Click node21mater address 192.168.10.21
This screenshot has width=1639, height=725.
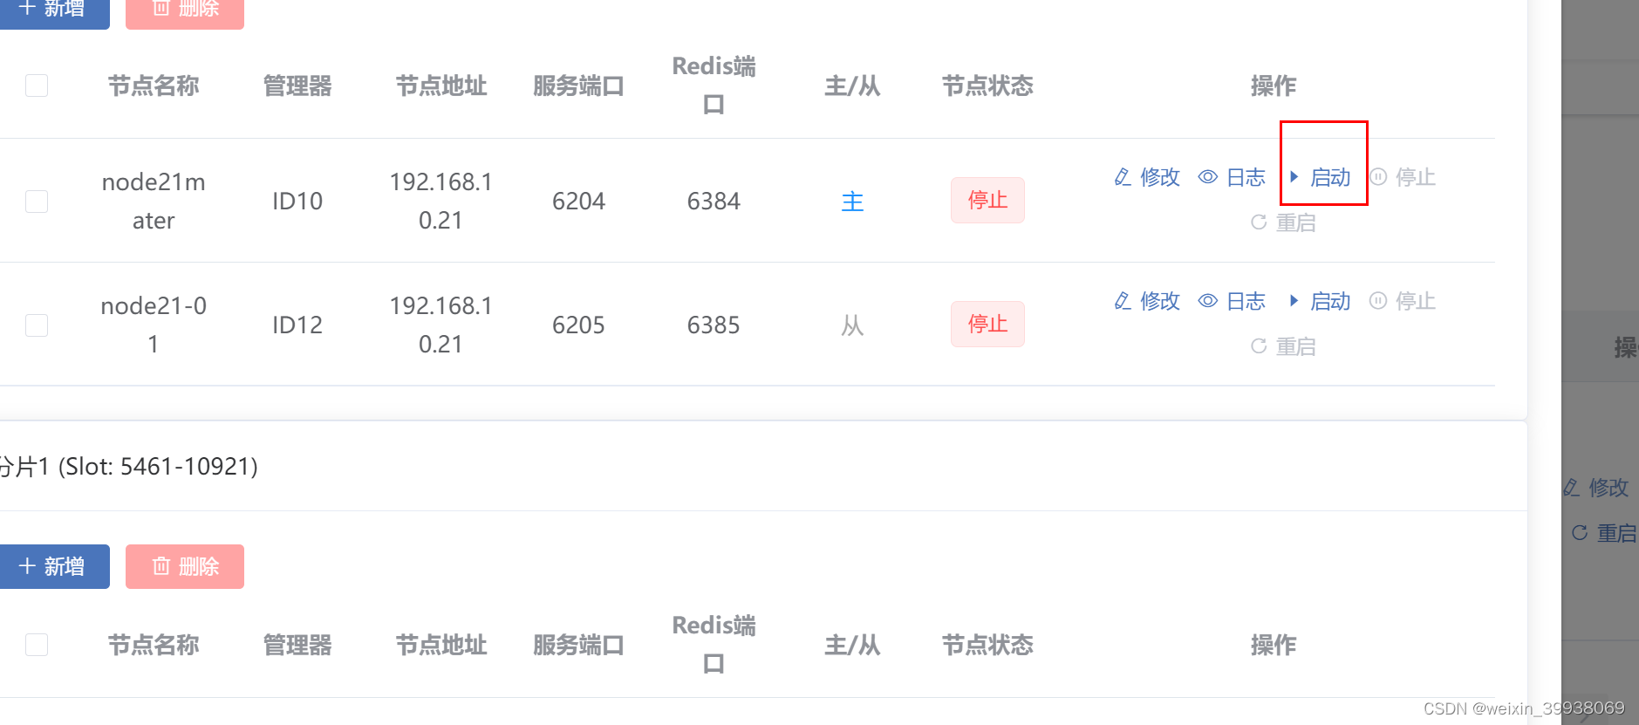(440, 201)
